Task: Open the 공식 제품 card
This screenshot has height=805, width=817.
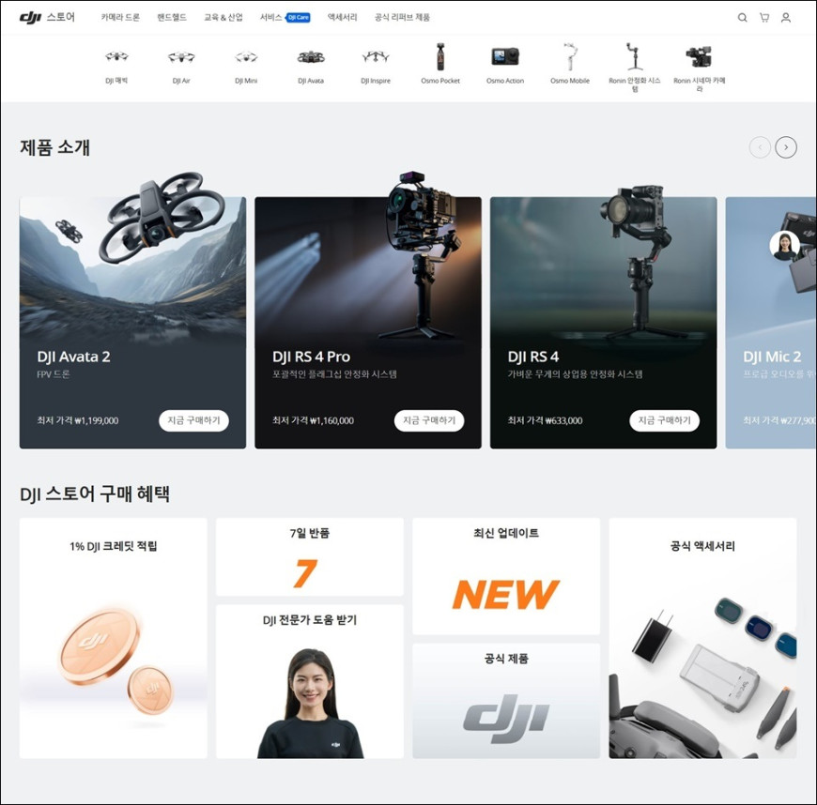Action: tap(506, 701)
